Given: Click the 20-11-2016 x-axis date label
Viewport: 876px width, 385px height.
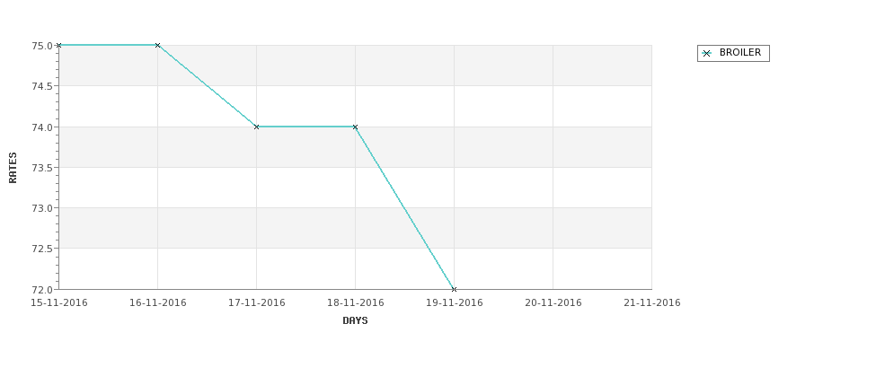Looking at the screenshot, I should pyautogui.click(x=553, y=303).
